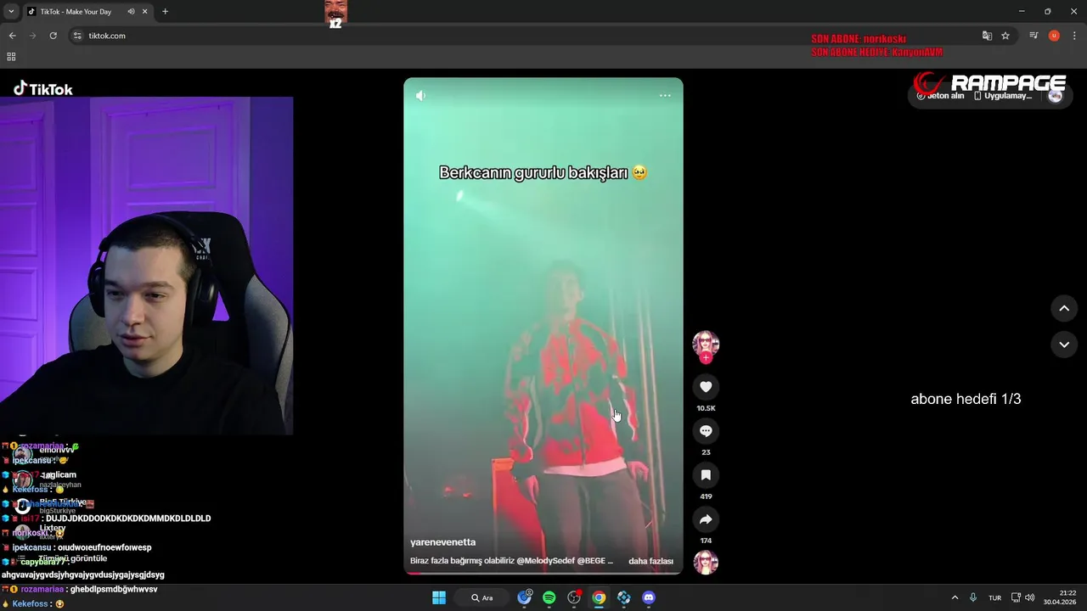The width and height of the screenshot is (1087, 611).
Task: Share the video with the arrow icon
Action: click(x=706, y=519)
